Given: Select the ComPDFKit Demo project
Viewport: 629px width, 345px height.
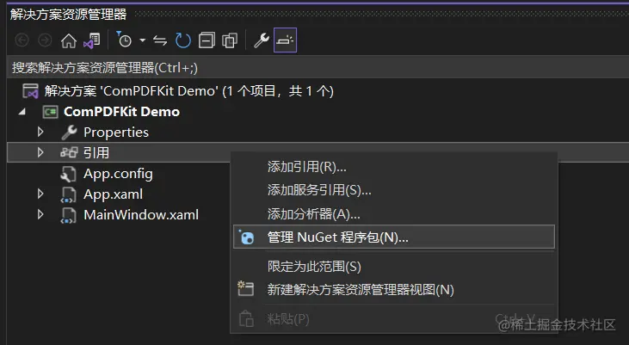Looking at the screenshot, I should click(121, 112).
